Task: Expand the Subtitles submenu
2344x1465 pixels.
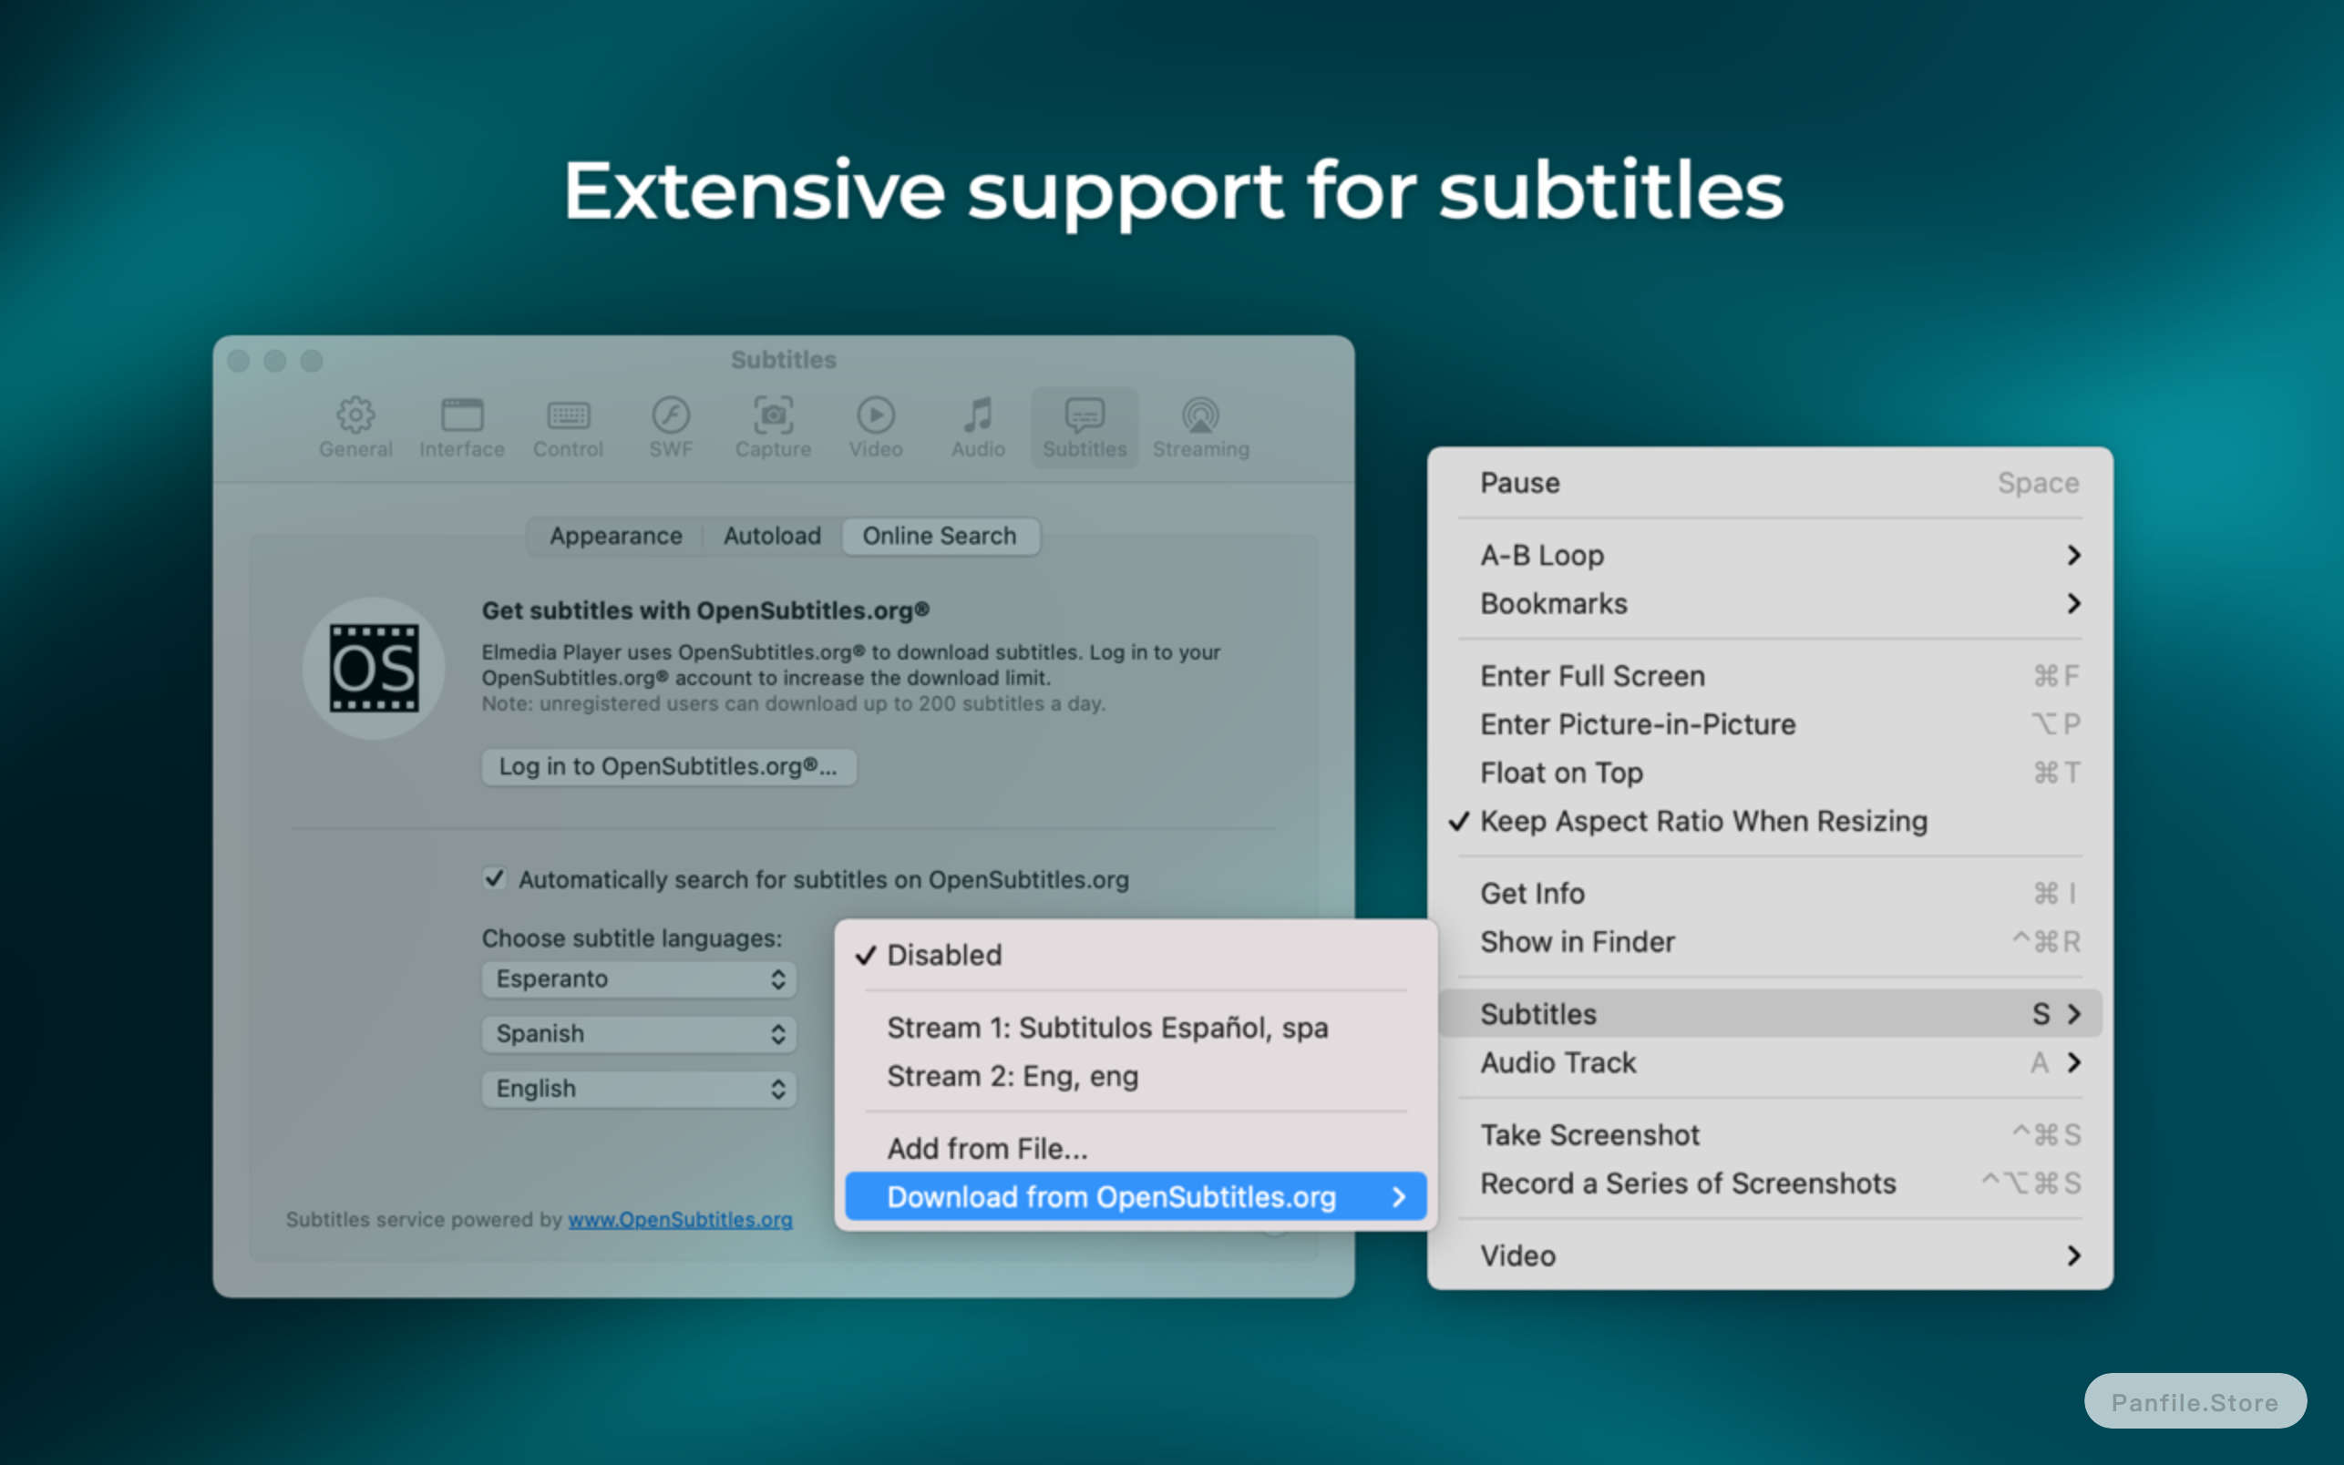Action: [x=1769, y=1013]
